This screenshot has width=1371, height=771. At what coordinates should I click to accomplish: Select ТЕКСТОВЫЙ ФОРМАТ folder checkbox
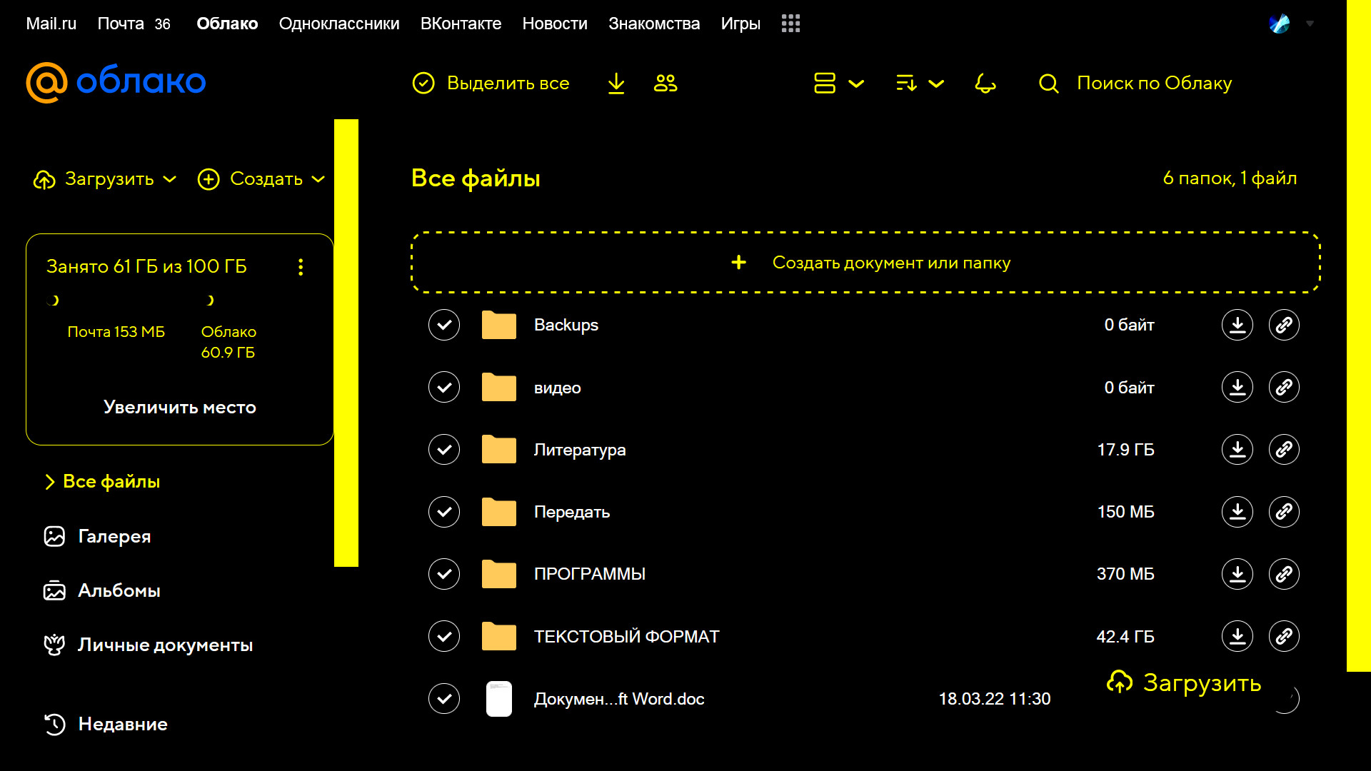444,636
